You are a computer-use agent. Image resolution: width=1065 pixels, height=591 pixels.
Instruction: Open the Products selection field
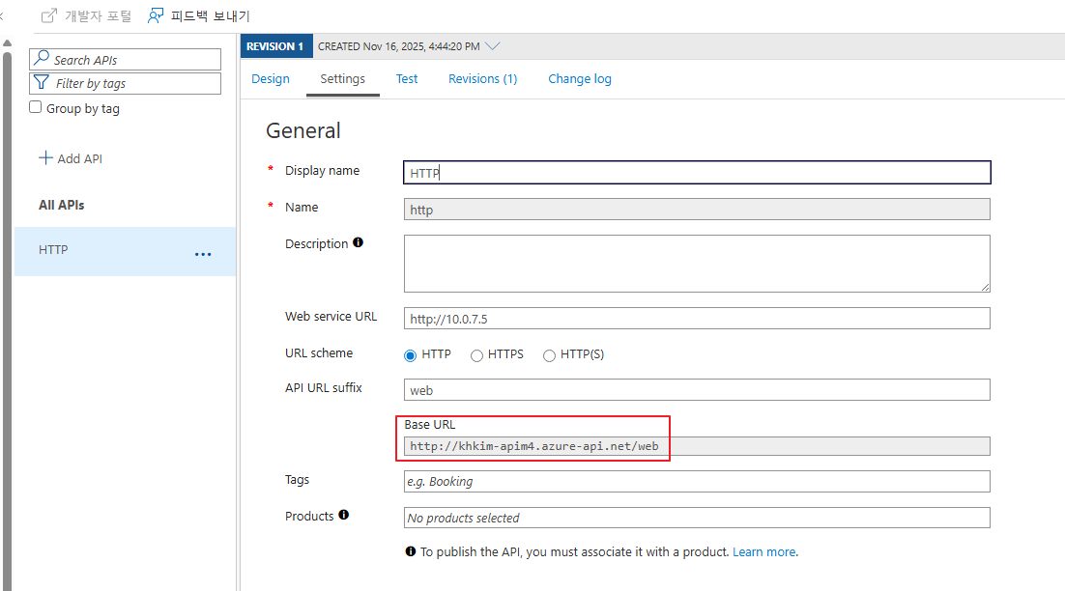pos(697,518)
